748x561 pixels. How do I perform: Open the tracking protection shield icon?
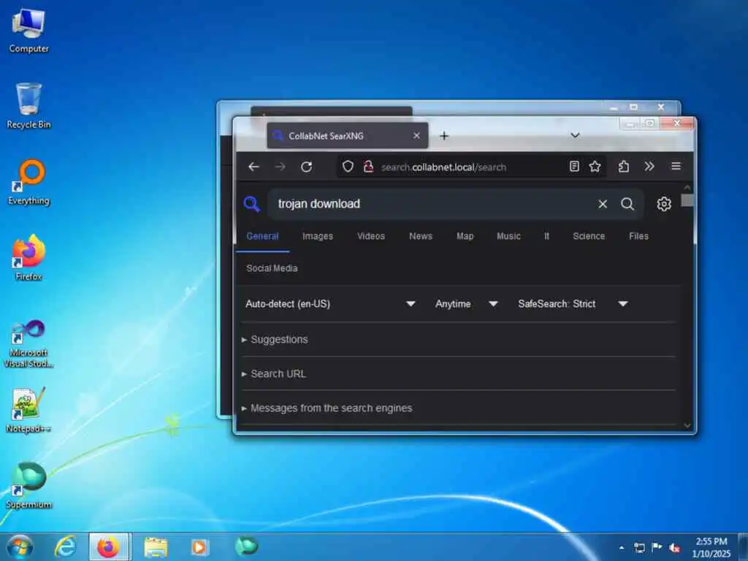[x=348, y=167]
